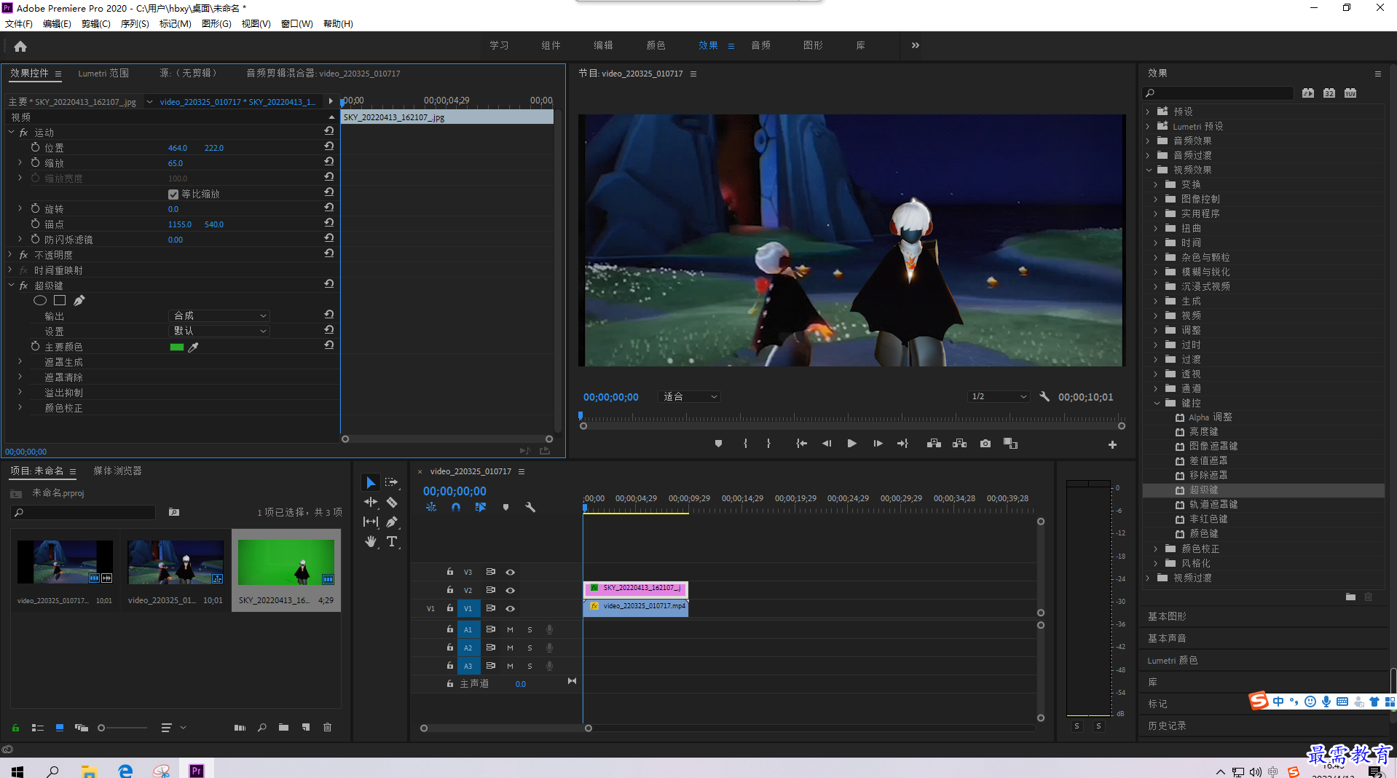Image resolution: width=1397 pixels, height=778 pixels.
Task: Open the 历史记录 panel
Action: click(1167, 726)
